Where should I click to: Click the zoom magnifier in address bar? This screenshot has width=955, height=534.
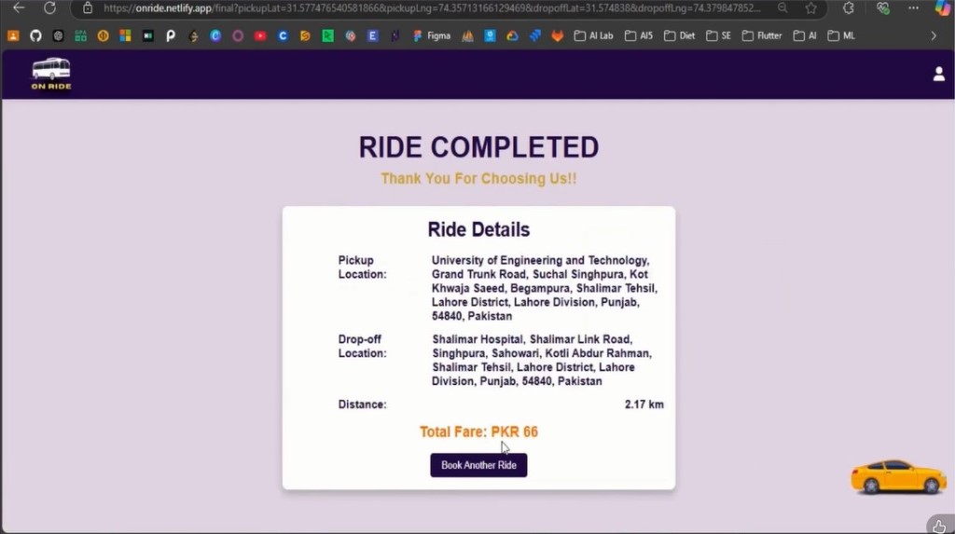click(782, 8)
